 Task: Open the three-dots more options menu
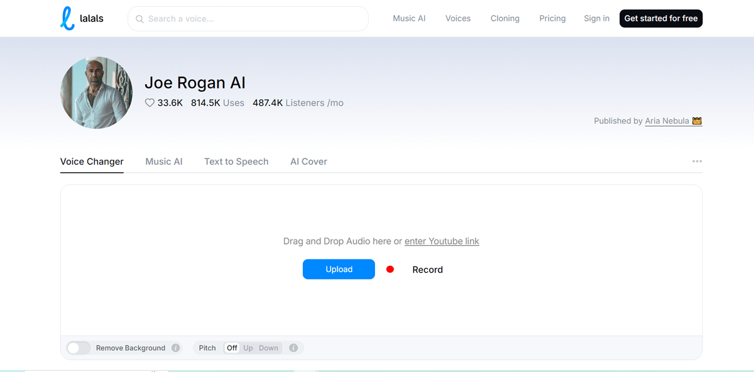[x=697, y=161]
